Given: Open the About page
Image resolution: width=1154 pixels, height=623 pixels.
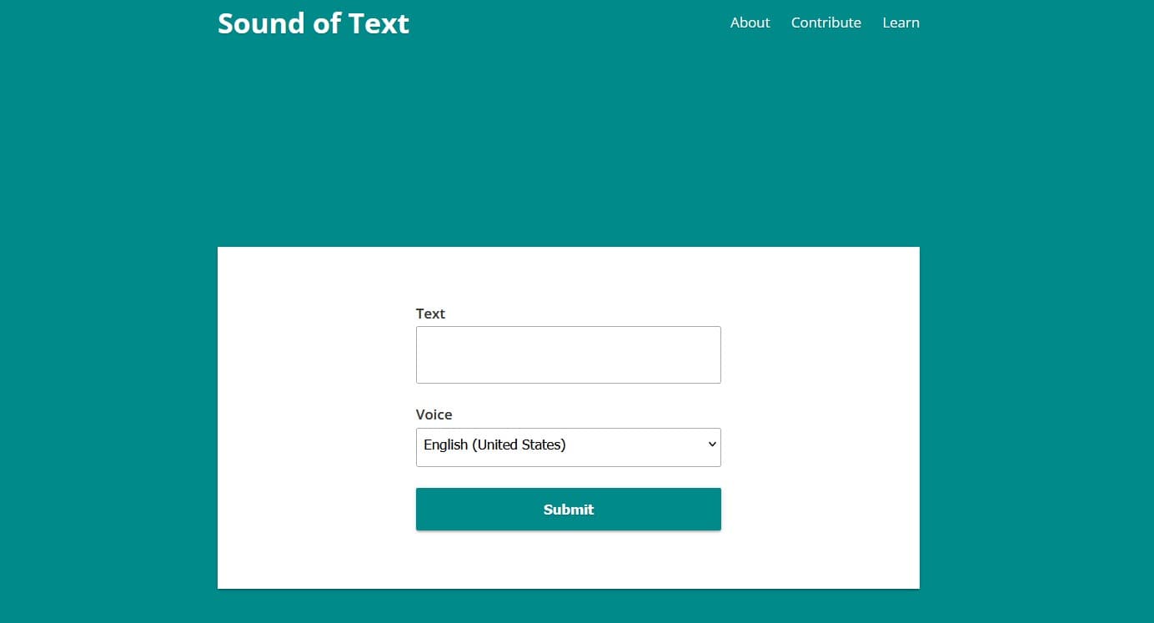Looking at the screenshot, I should 750,23.
